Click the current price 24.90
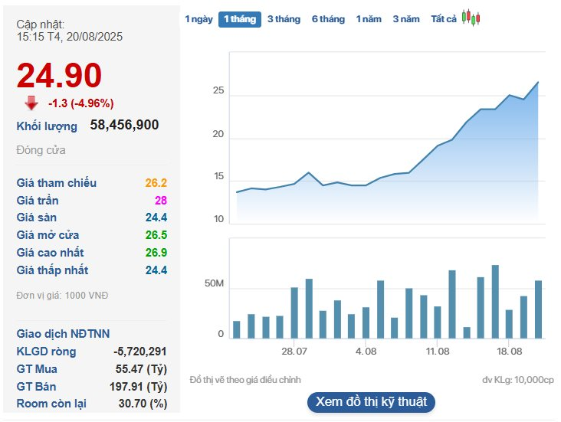Image resolution: width=561 pixels, height=422 pixels. [x=59, y=76]
